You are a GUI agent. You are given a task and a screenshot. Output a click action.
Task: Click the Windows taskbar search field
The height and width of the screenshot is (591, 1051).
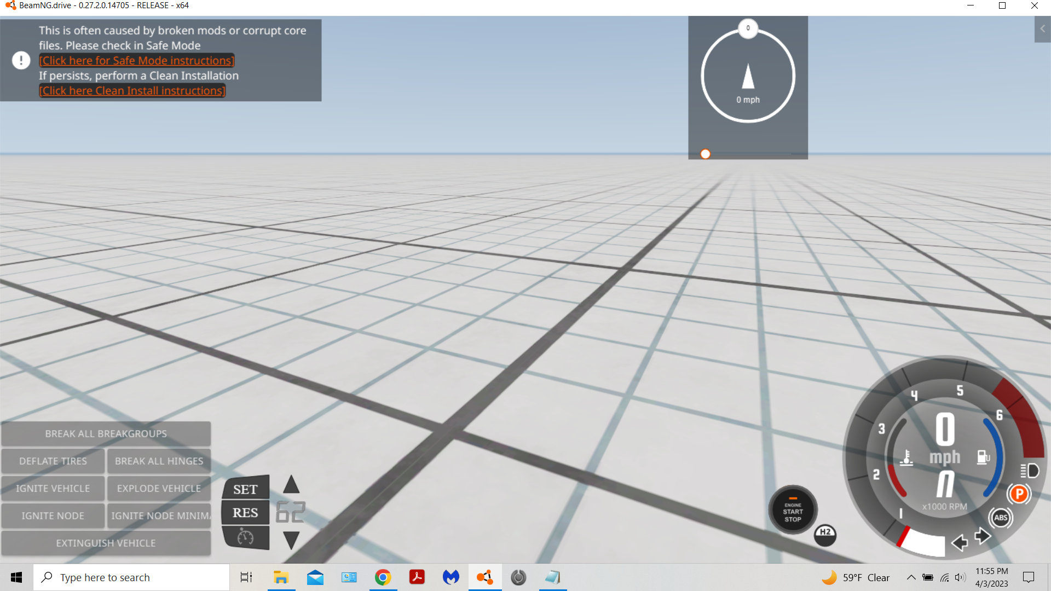coord(131,577)
